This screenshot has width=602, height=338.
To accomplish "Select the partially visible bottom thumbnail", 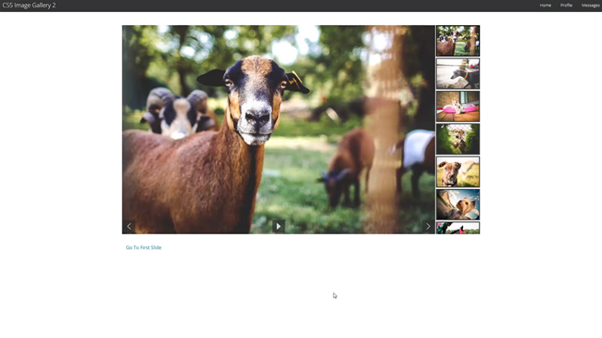I will pyautogui.click(x=458, y=228).
